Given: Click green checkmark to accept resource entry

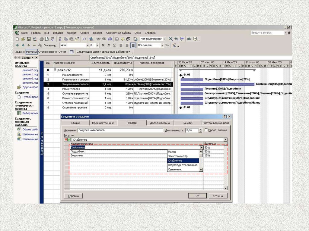Looking at the screenshot, I should coord(69,140).
